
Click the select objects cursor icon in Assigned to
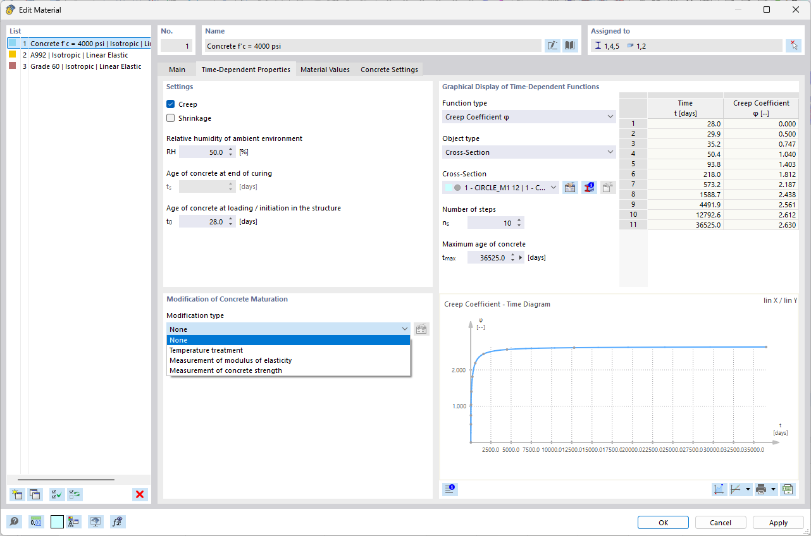click(793, 46)
